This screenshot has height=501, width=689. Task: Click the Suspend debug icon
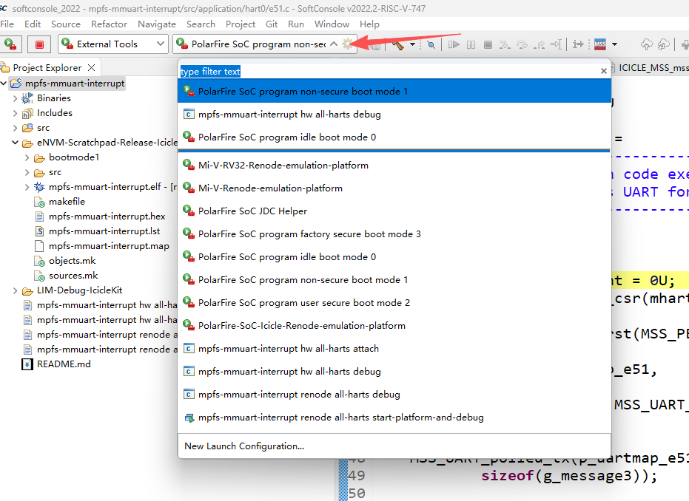tap(471, 44)
